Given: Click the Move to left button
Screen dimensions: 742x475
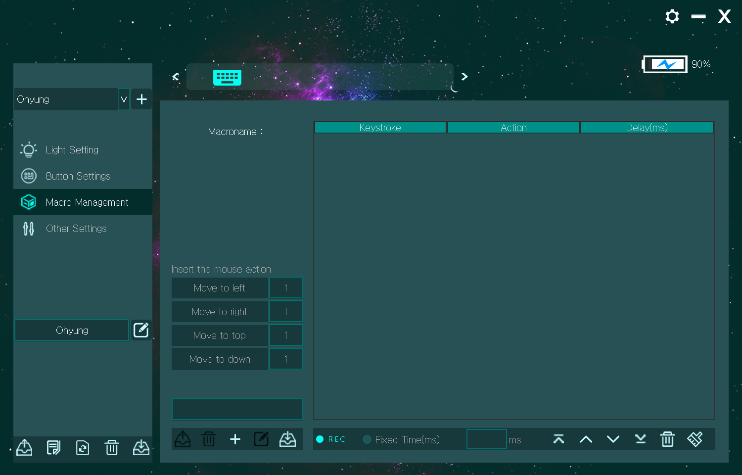Looking at the screenshot, I should (x=220, y=288).
